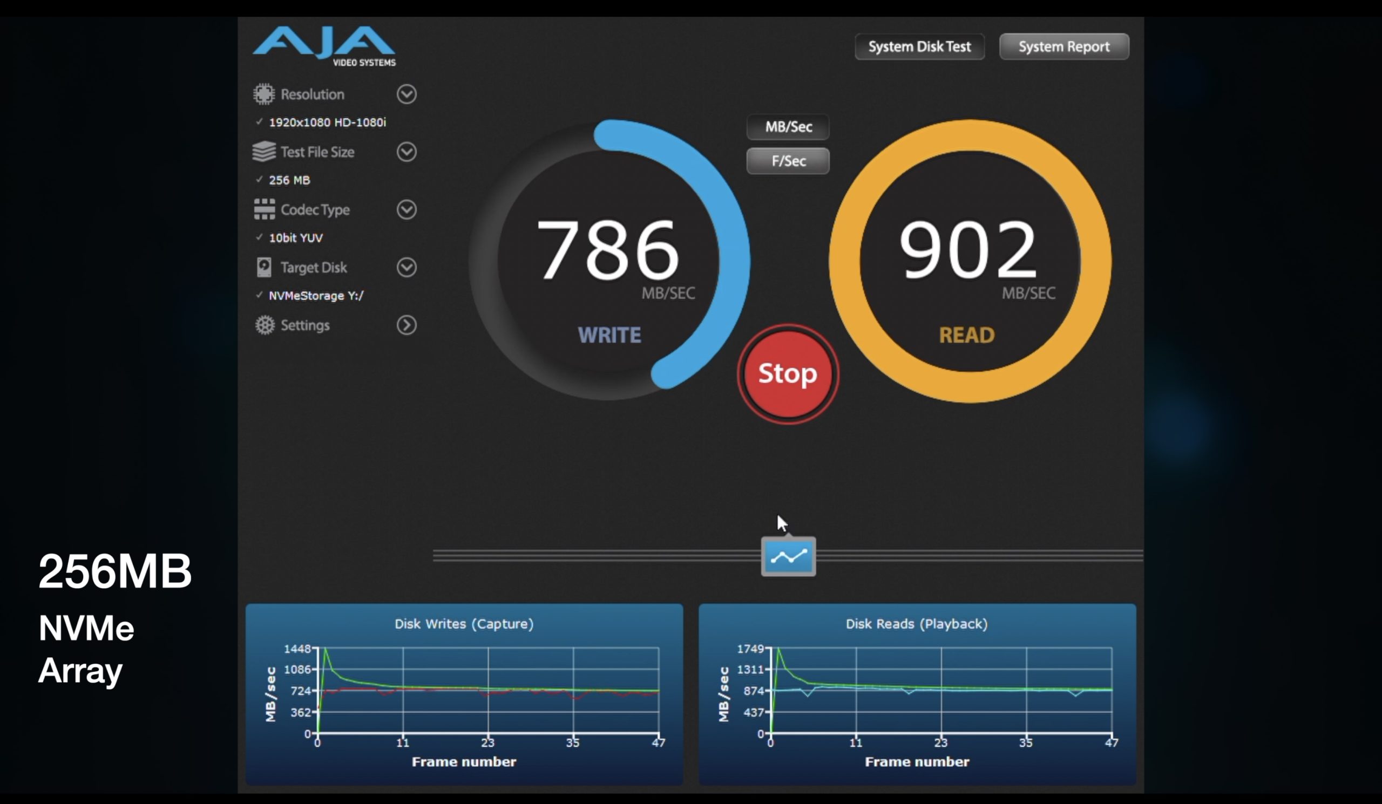The width and height of the screenshot is (1382, 804).
Task: Switch display units to F/Sec
Action: (788, 161)
